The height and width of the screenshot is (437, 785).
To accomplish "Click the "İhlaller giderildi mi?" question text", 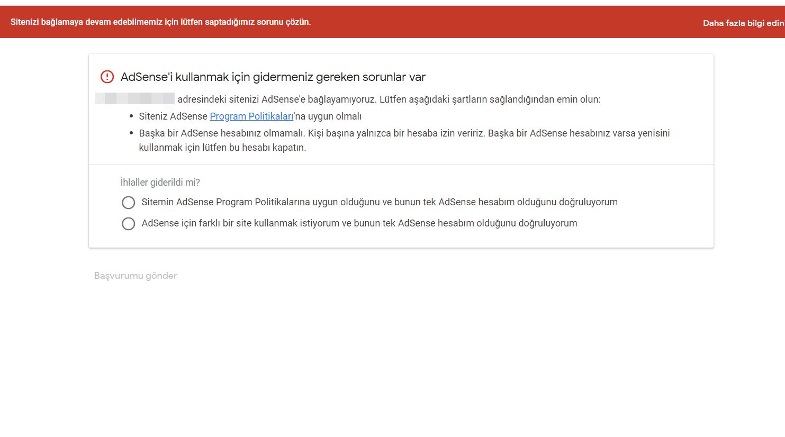I will (x=160, y=183).
